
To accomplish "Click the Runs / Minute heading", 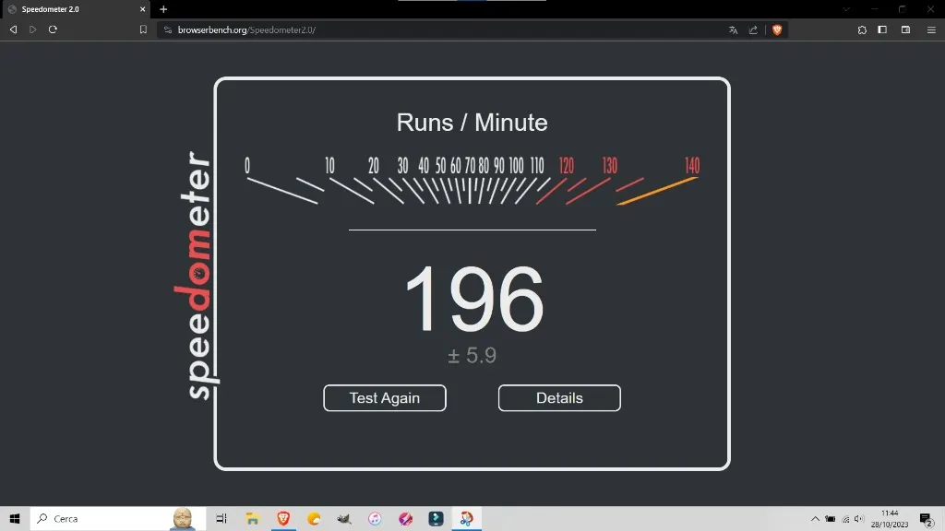I will tap(472, 123).
